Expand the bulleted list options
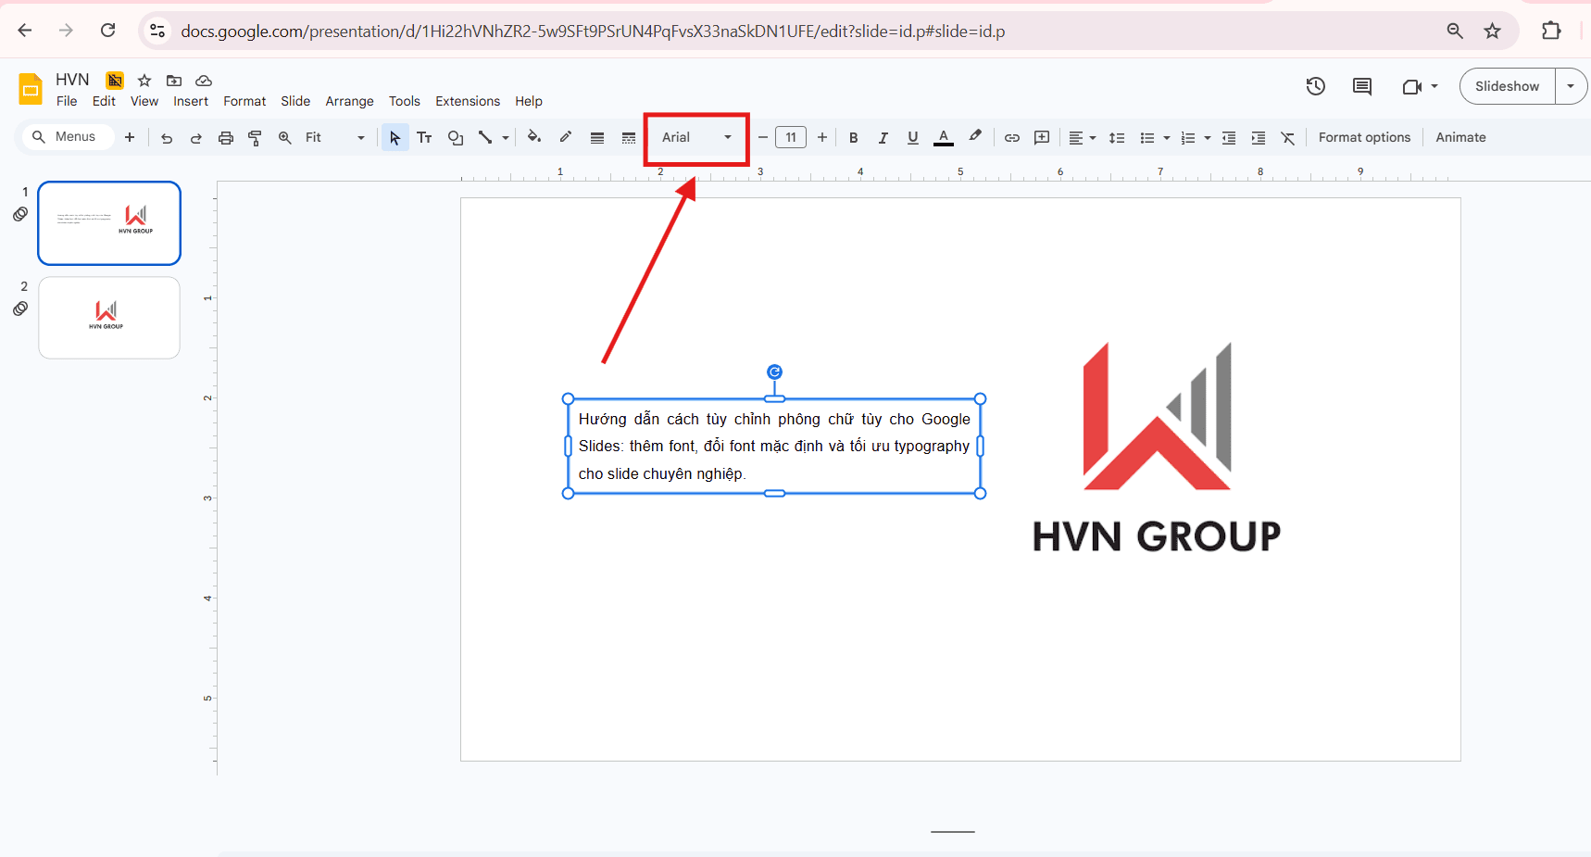The image size is (1591, 857). coord(1166,137)
